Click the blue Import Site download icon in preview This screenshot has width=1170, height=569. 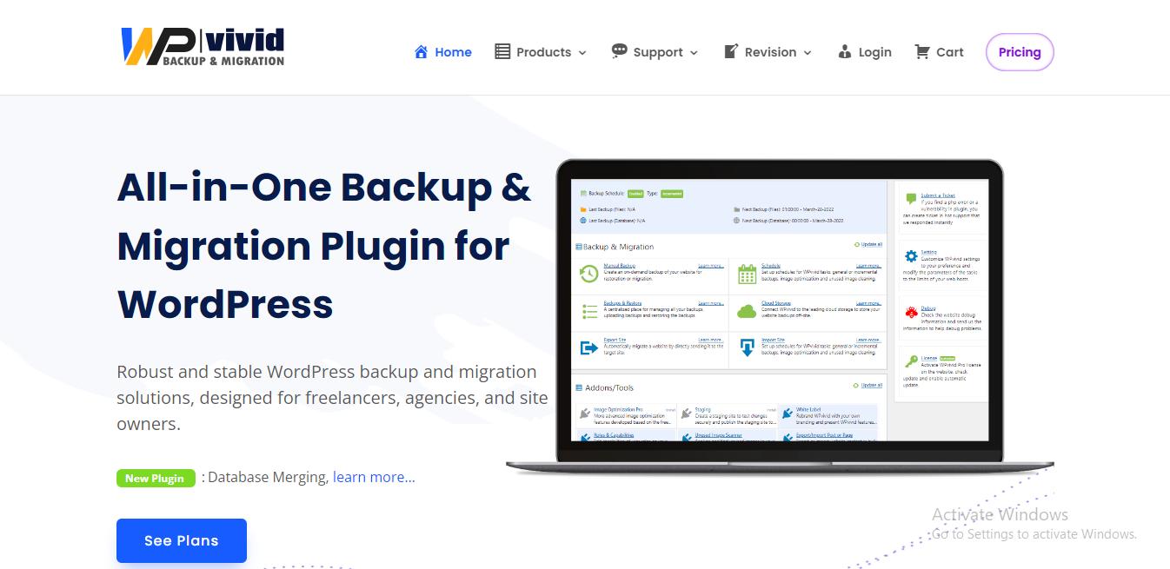(x=747, y=347)
